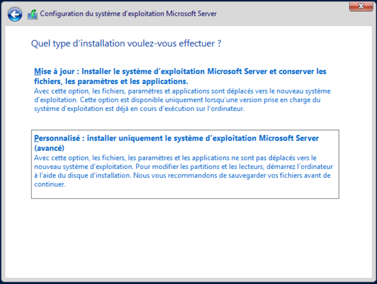
Task: Click the "(avancé)" label in custom option
Action: tap(50, 148)
